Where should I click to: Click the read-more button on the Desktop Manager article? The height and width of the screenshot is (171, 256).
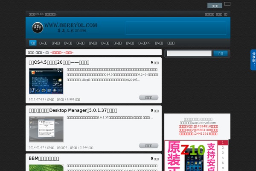click(148, 146)
